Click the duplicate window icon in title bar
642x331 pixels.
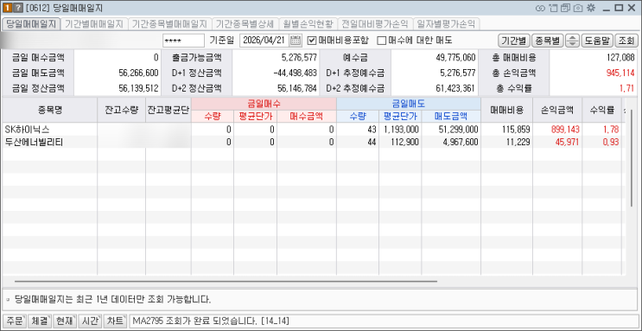coord(565,8)
